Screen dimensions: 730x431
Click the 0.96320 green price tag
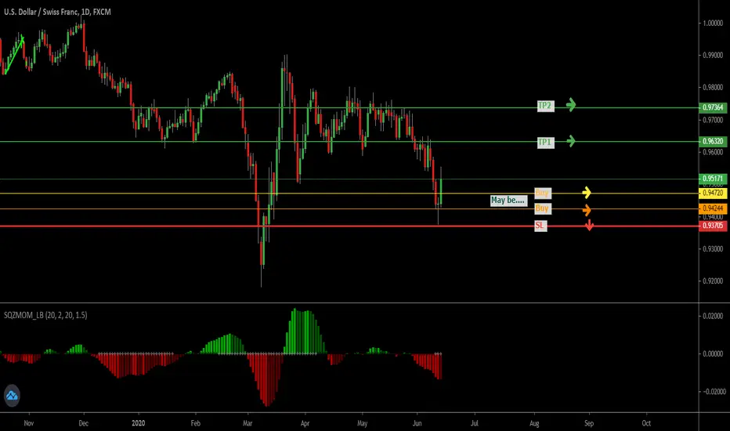click(x=713, y=141)
